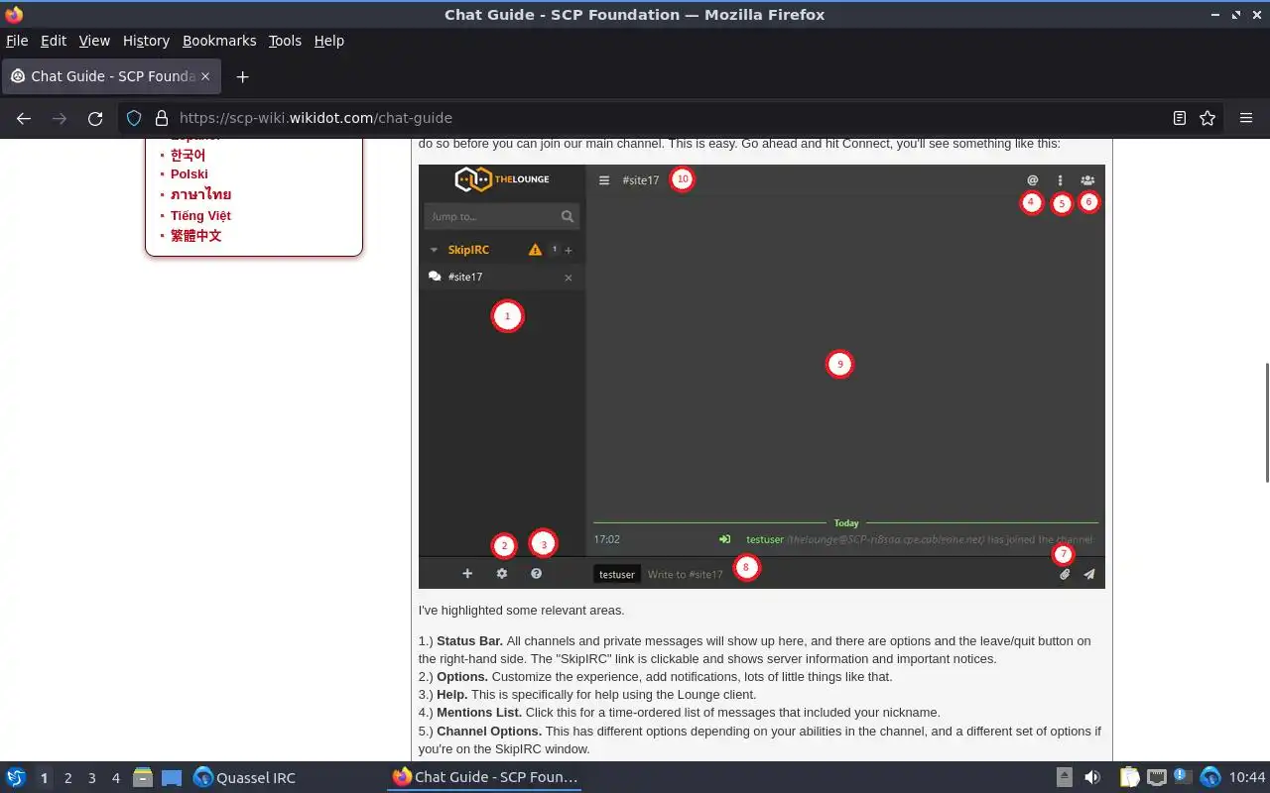This screenshot has width=1270, height=793.
Task: Close the Chat Guide tab
Action: (206, 76)
